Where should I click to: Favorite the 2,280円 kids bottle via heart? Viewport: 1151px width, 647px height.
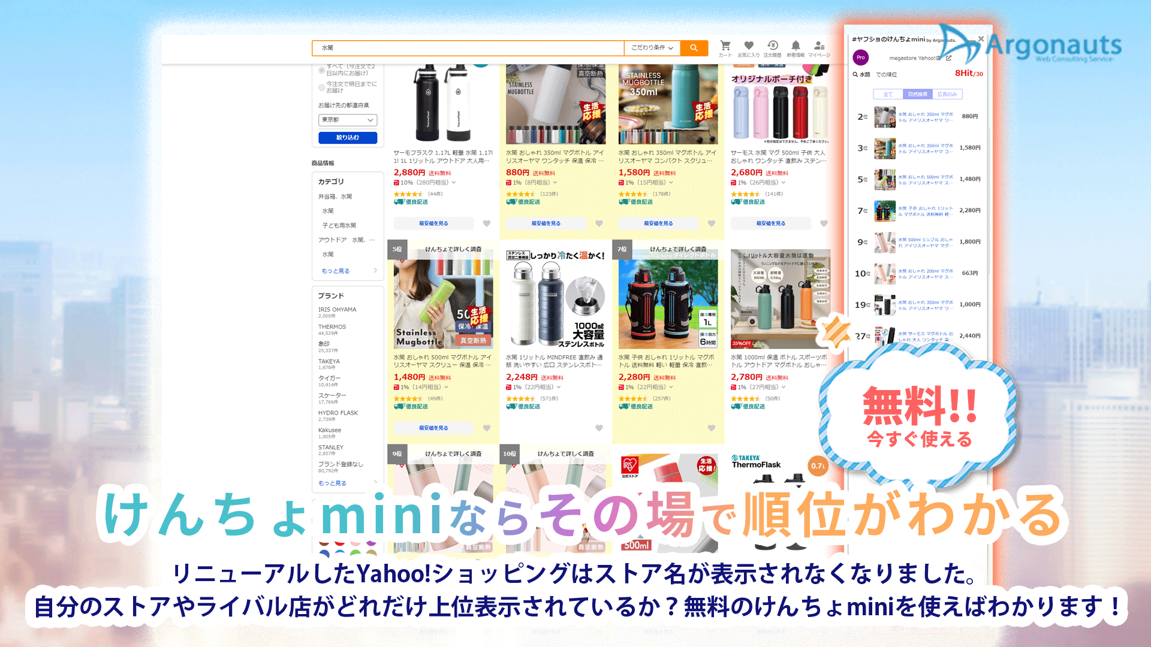point(712,428)
